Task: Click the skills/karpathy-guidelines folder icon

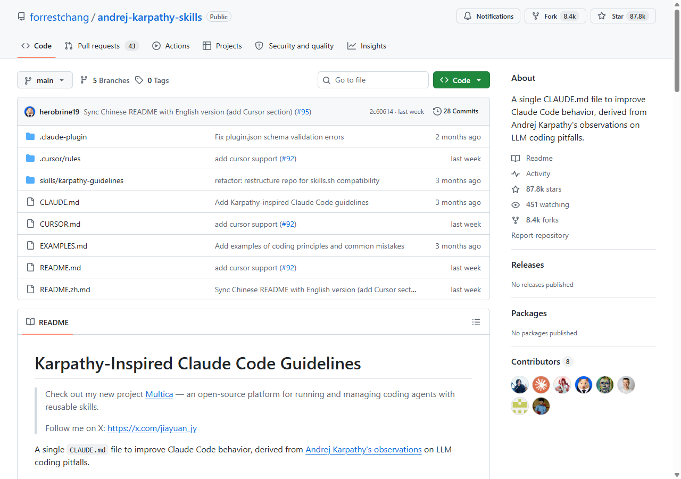Action: click(30, 180)
